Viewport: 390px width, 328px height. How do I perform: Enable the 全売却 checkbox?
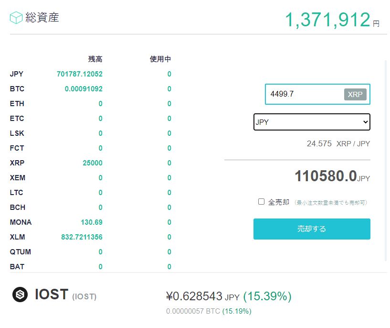pos(261,202)
